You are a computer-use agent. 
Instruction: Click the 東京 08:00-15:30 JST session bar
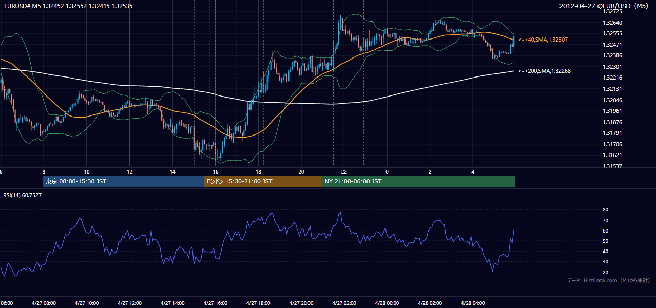coord(124,181)
